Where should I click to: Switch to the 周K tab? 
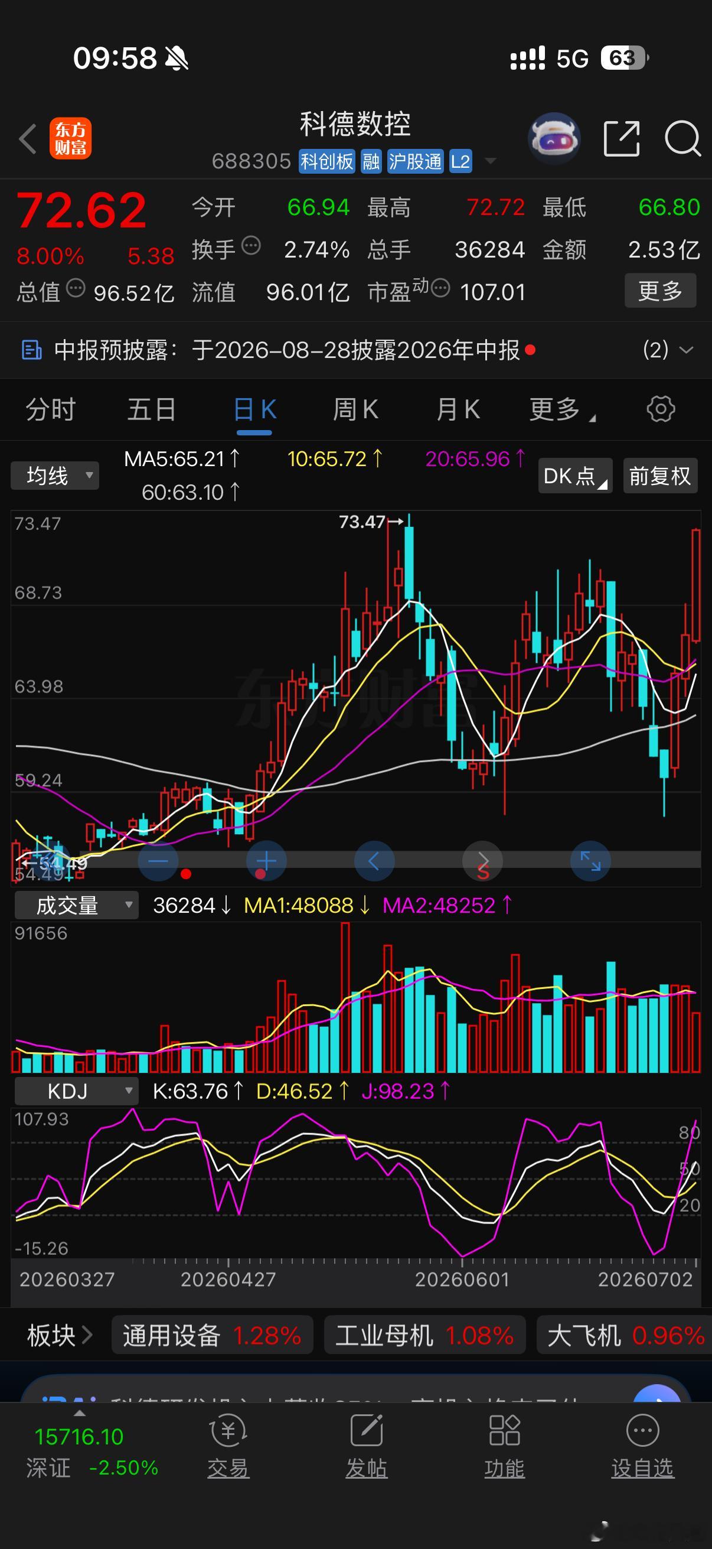coord(355,409)
